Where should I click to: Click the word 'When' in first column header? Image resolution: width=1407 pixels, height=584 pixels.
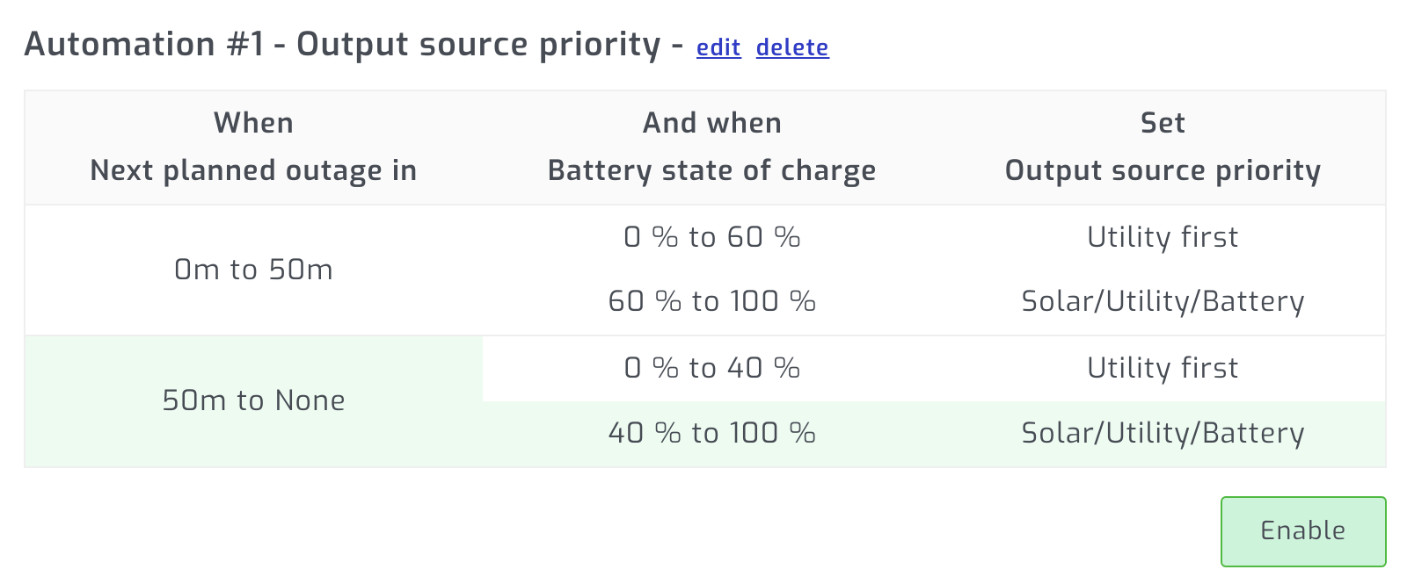253,123
